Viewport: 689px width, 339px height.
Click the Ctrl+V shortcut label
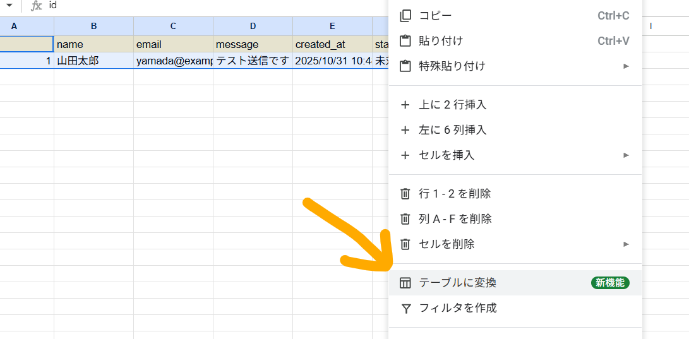click(613, 41)
